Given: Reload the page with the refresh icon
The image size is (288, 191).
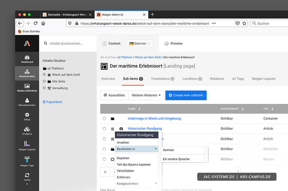Looking at the screenshot, I should pos(36,23).
